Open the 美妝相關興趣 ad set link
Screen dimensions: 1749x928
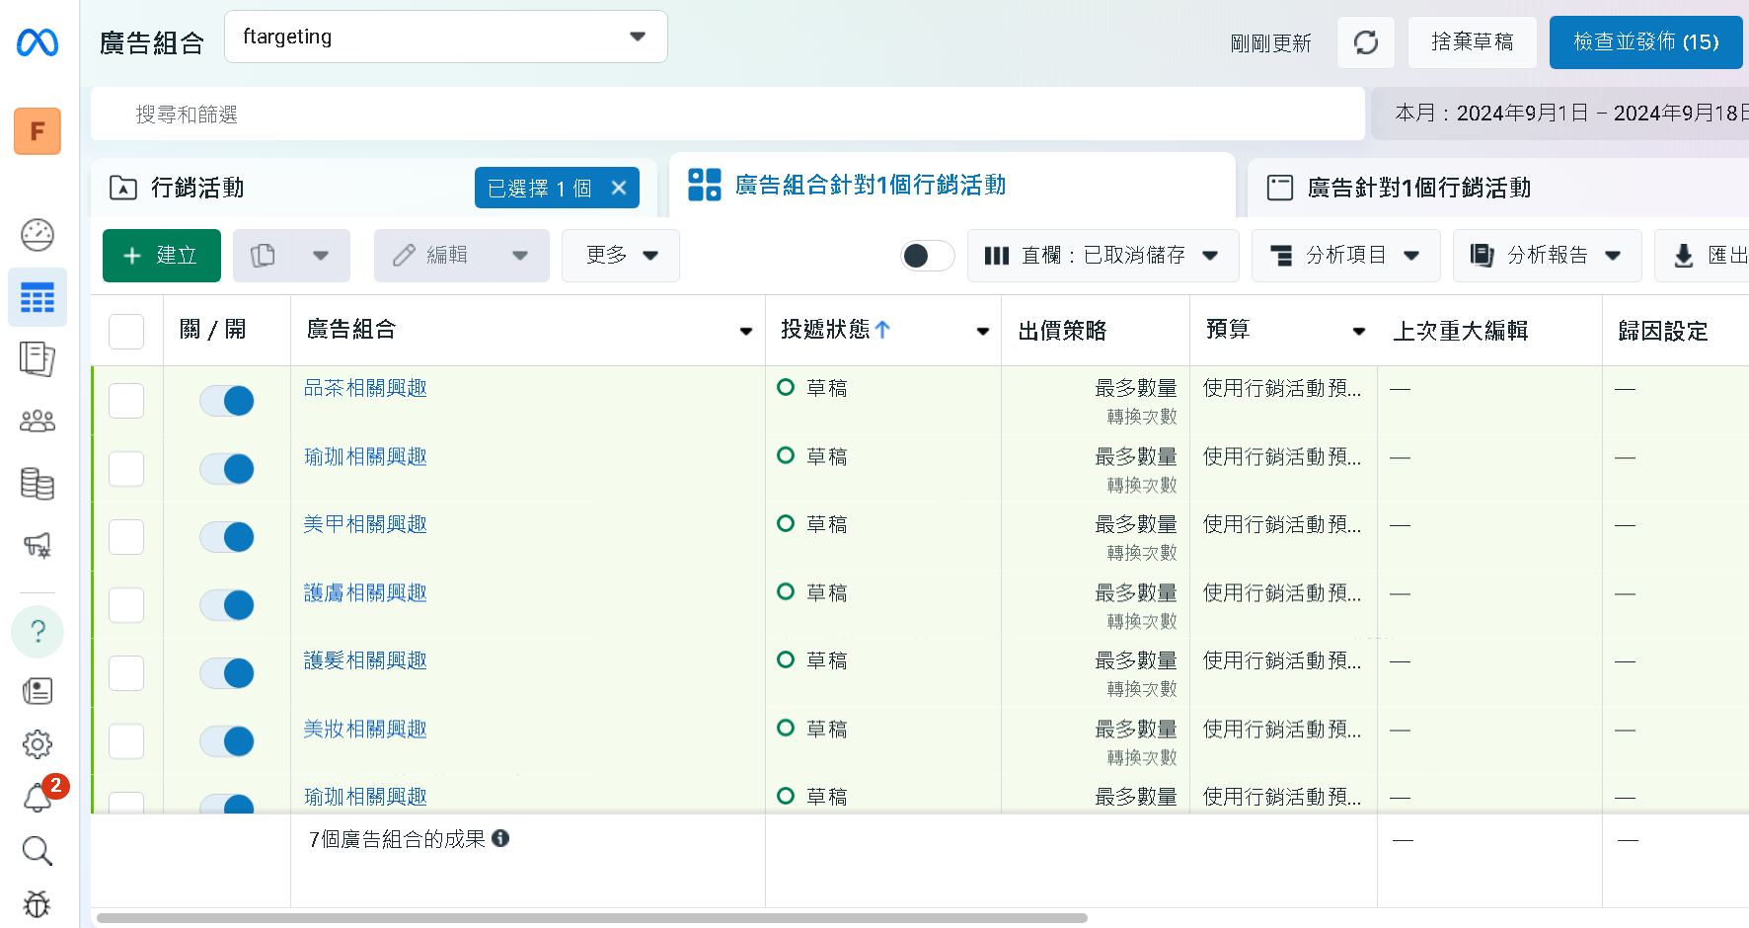(365, 729)
